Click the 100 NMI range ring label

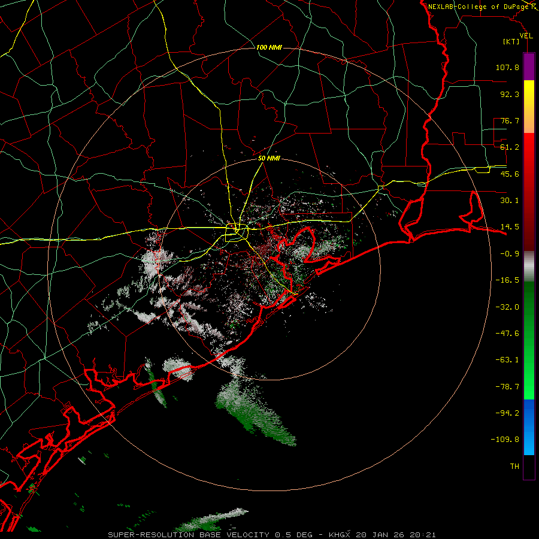[269, 47]
